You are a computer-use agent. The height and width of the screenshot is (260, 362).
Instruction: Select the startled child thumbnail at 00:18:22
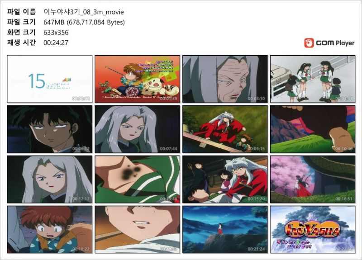pos(50,230)
